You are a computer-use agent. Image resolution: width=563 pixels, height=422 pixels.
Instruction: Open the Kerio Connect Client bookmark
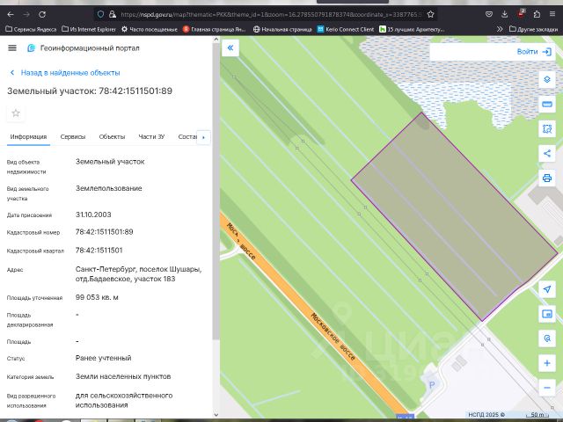[346, 29]
